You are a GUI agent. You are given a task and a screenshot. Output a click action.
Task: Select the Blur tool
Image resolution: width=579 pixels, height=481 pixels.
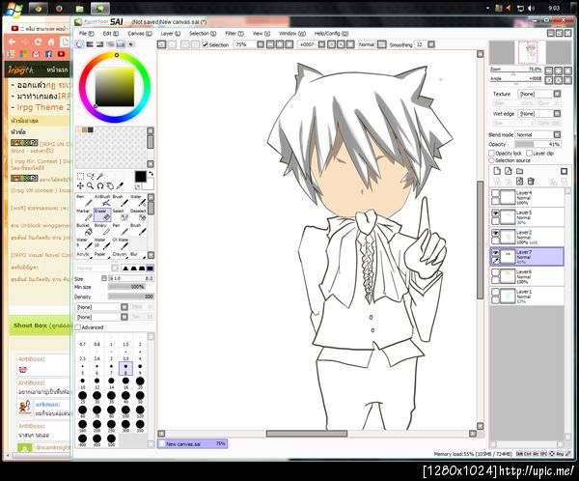(x=138, y=255)
